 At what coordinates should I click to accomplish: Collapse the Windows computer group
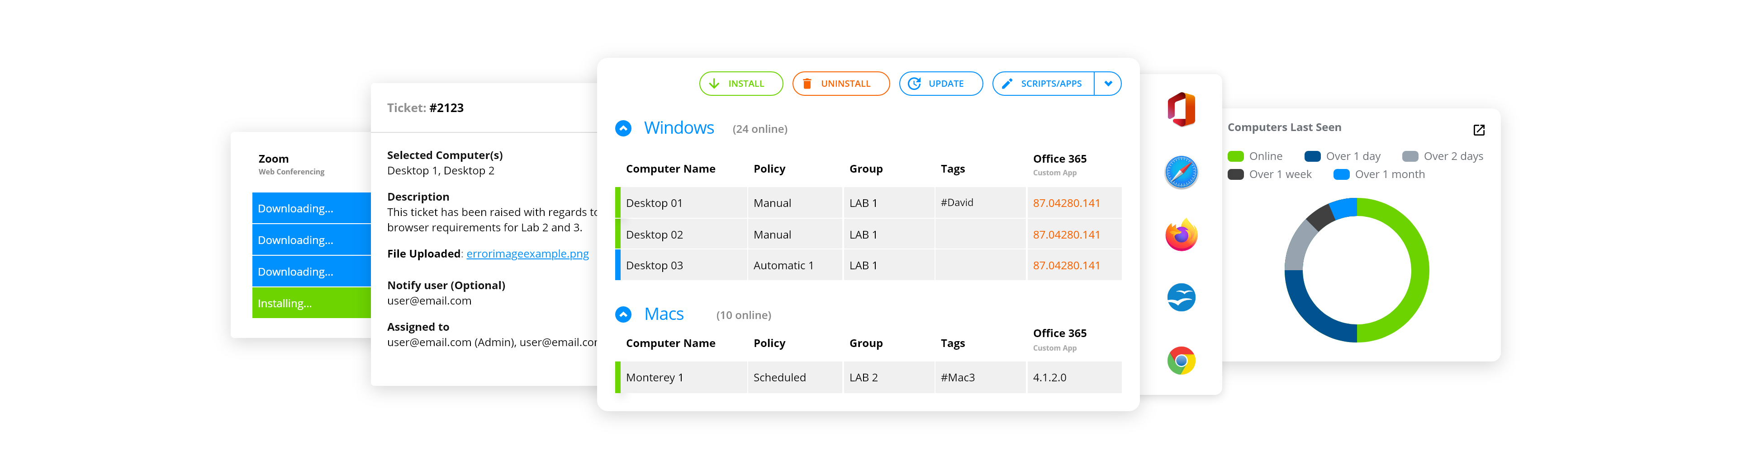[623, 128]
